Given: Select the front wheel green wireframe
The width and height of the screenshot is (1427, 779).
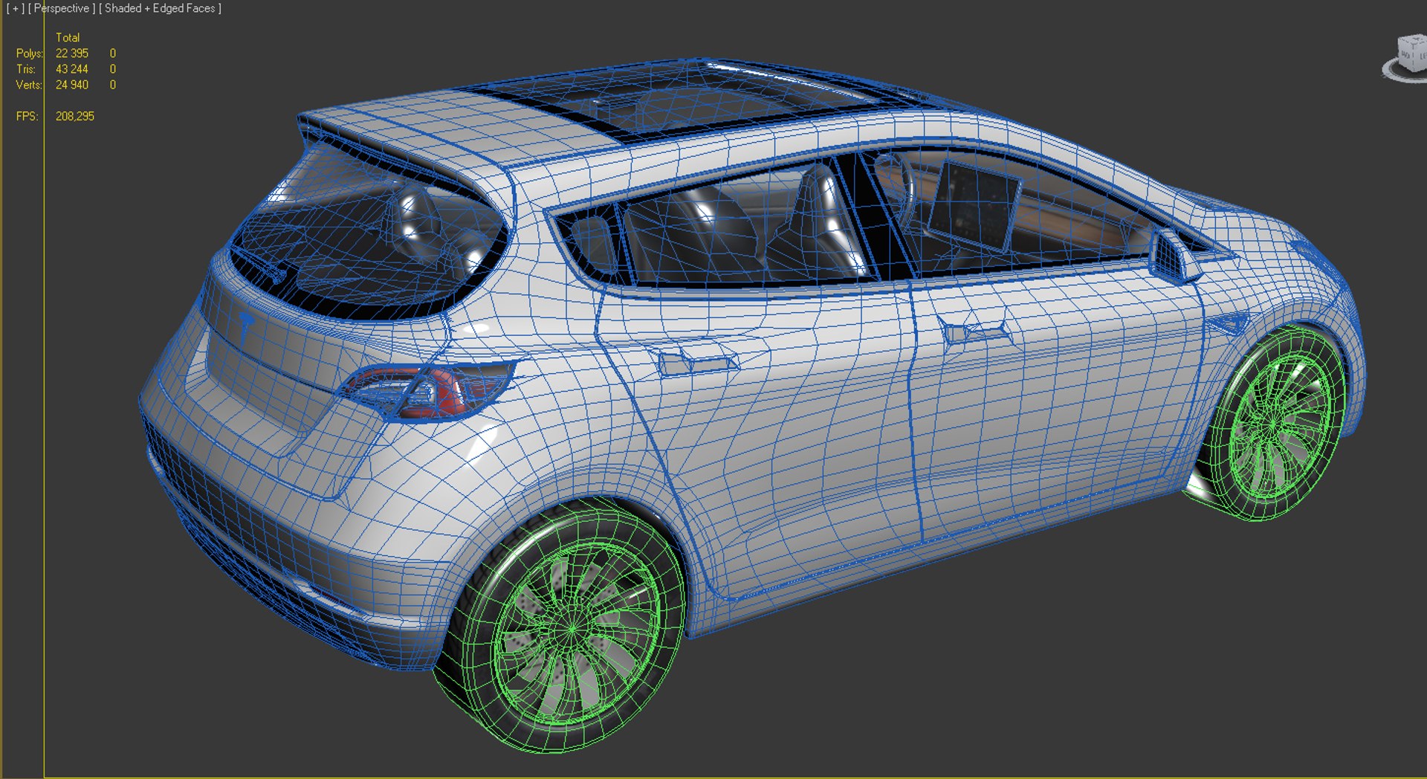Looking at the screenshot, I should [x=1275, y=422].
